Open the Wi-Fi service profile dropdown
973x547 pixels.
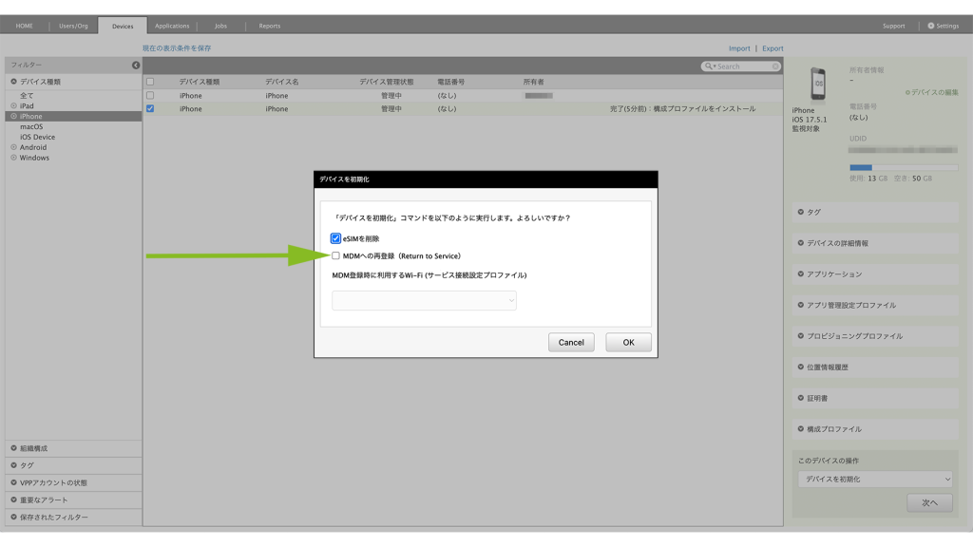pyautogui.click(x=424, y=301)
